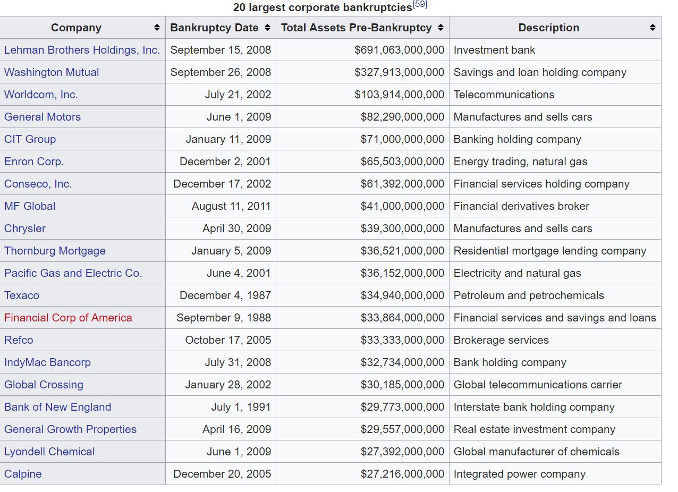This screenshot has width=678, height=492.
Task: Open the Thornburg Mortgage link
Action: (x=55, y=251)
